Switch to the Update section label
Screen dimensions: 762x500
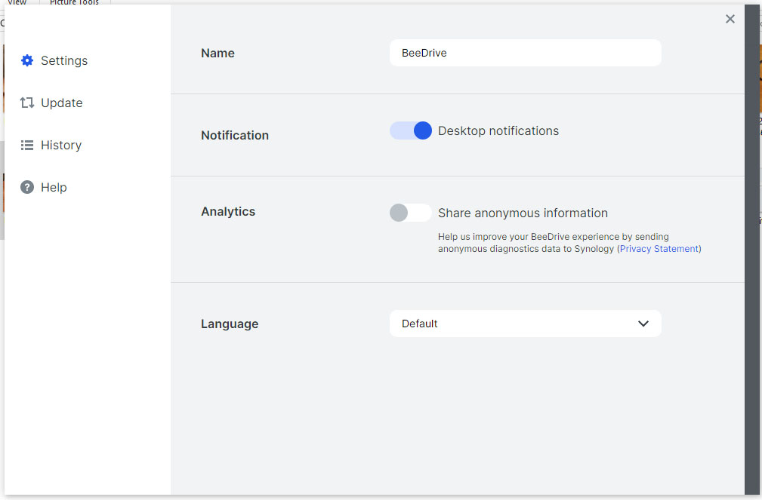62,103
